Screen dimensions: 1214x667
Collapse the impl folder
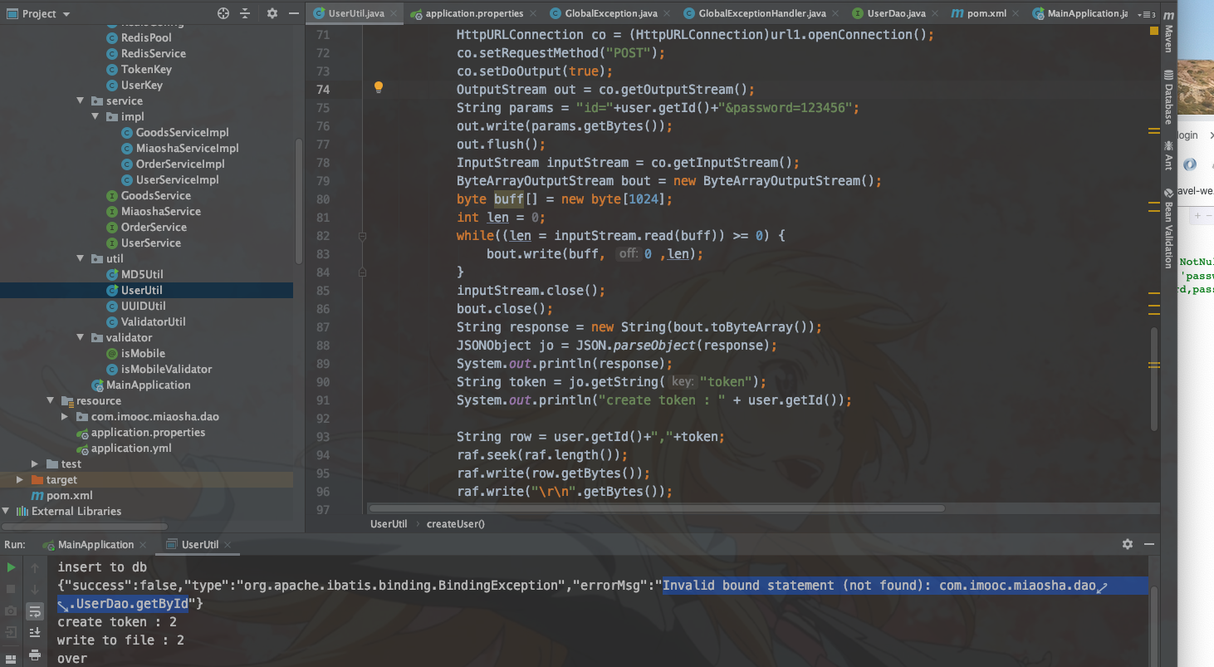tap(95, 116)
